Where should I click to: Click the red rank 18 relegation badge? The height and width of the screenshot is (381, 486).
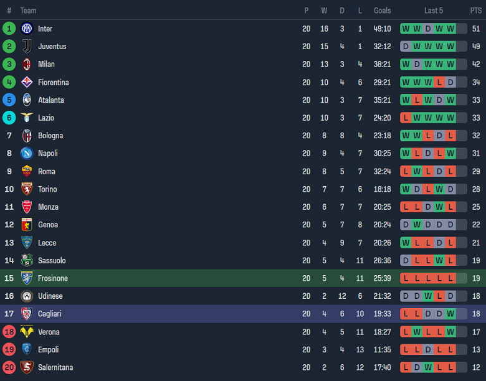(9, 332)
